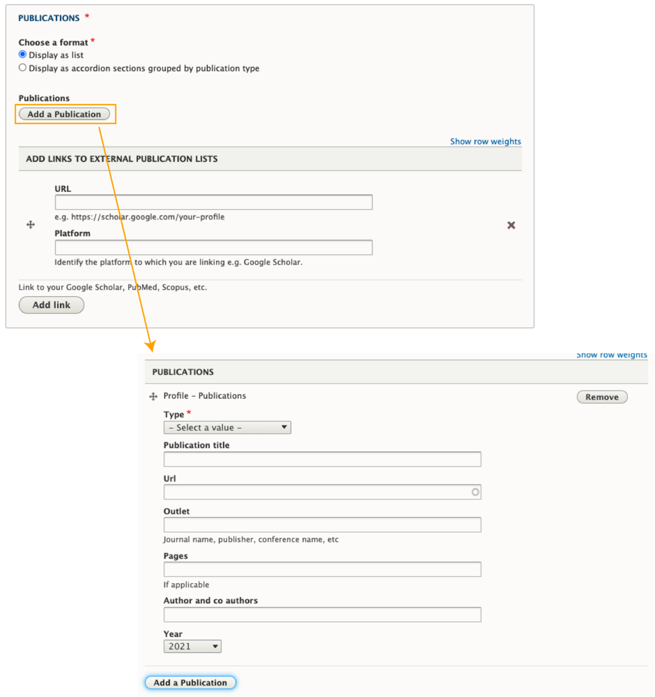Click the upper Show row weights link
The height and width of the screenshot is (697, 655).
point(486,141)
